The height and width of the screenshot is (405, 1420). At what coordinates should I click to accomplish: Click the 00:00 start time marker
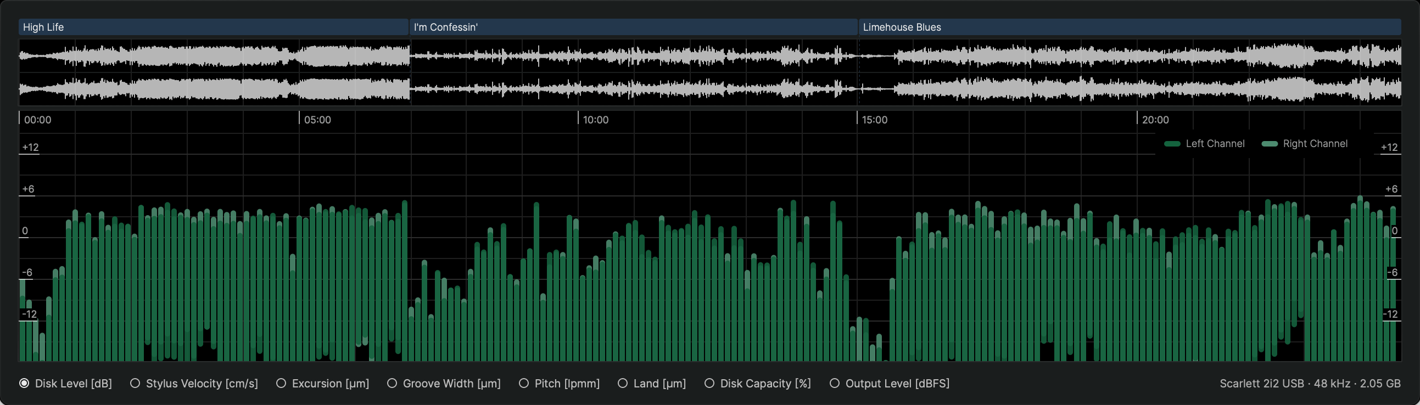click(37, 120)
